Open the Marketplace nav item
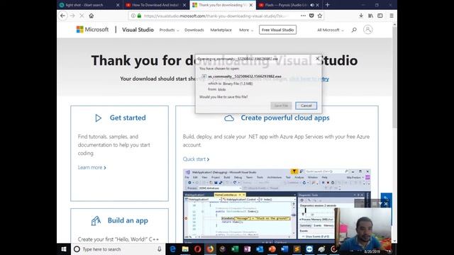This screenshot has width=454, height=255. coord(221,30)
